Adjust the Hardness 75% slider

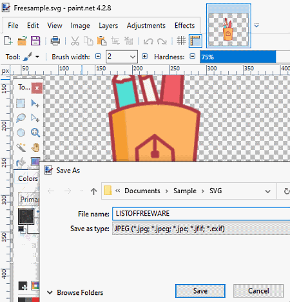click(x=245, y=57)
